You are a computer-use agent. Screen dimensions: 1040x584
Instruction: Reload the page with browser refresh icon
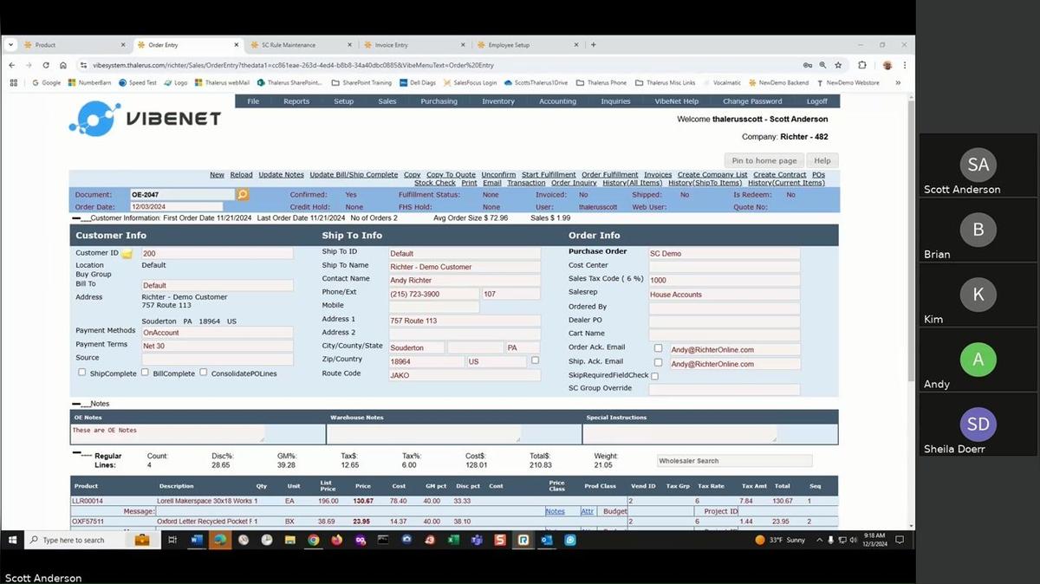point(46,65)
